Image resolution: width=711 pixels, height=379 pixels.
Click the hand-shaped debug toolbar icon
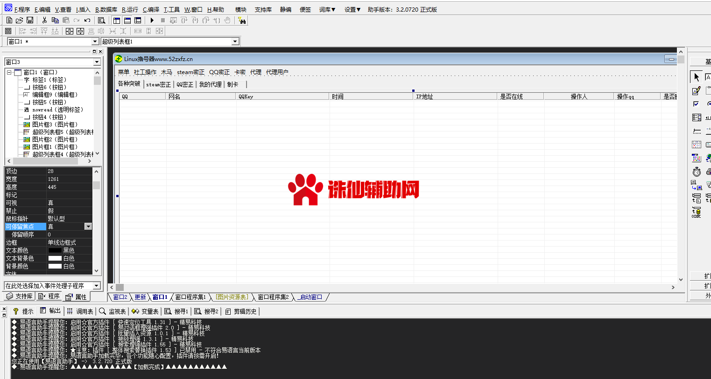tap(227, 21)
